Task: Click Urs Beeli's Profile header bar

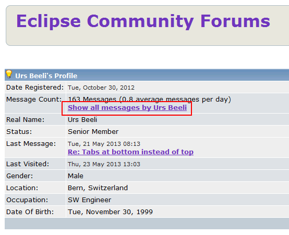Action: point(147,75)
